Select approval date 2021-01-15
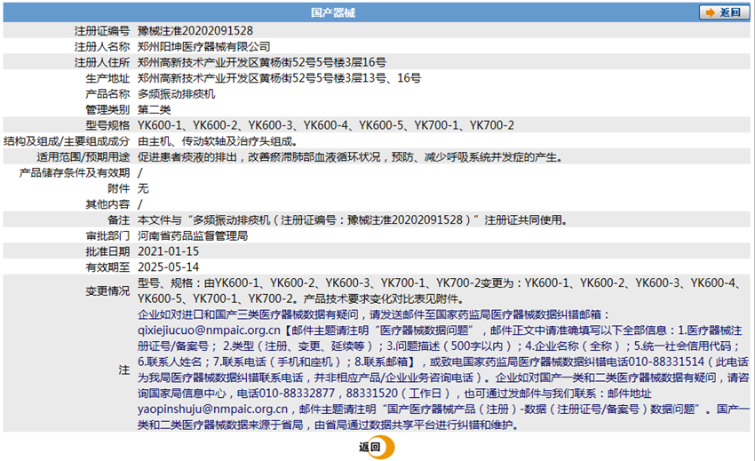 168,251
